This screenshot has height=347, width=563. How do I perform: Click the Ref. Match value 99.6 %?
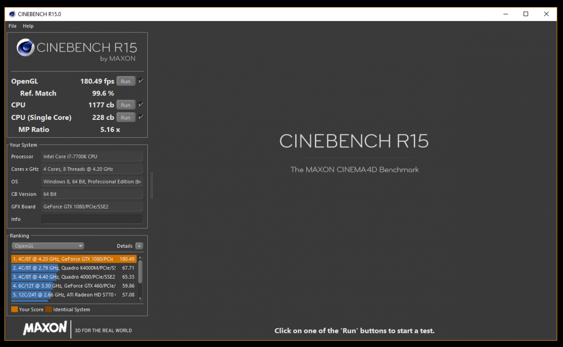tap(103, 93)
